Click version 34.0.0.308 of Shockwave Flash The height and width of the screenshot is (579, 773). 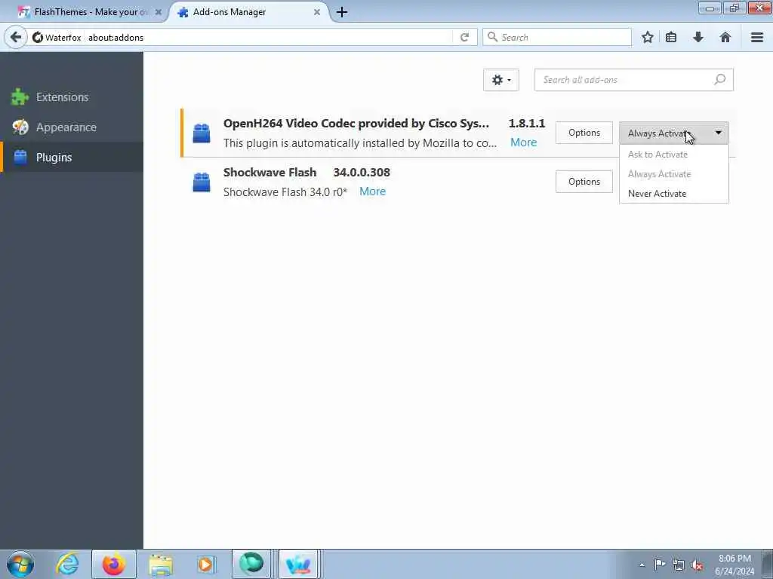[362, 173]
